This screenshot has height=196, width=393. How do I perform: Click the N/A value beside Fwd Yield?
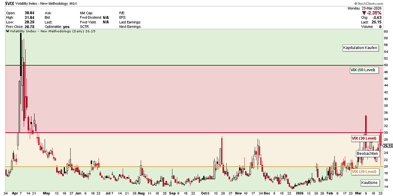click(105, 22)
